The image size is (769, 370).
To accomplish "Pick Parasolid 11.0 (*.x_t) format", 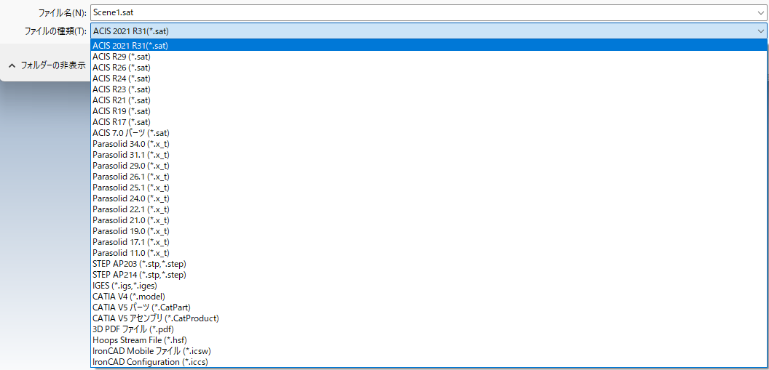I will point(131,253).
